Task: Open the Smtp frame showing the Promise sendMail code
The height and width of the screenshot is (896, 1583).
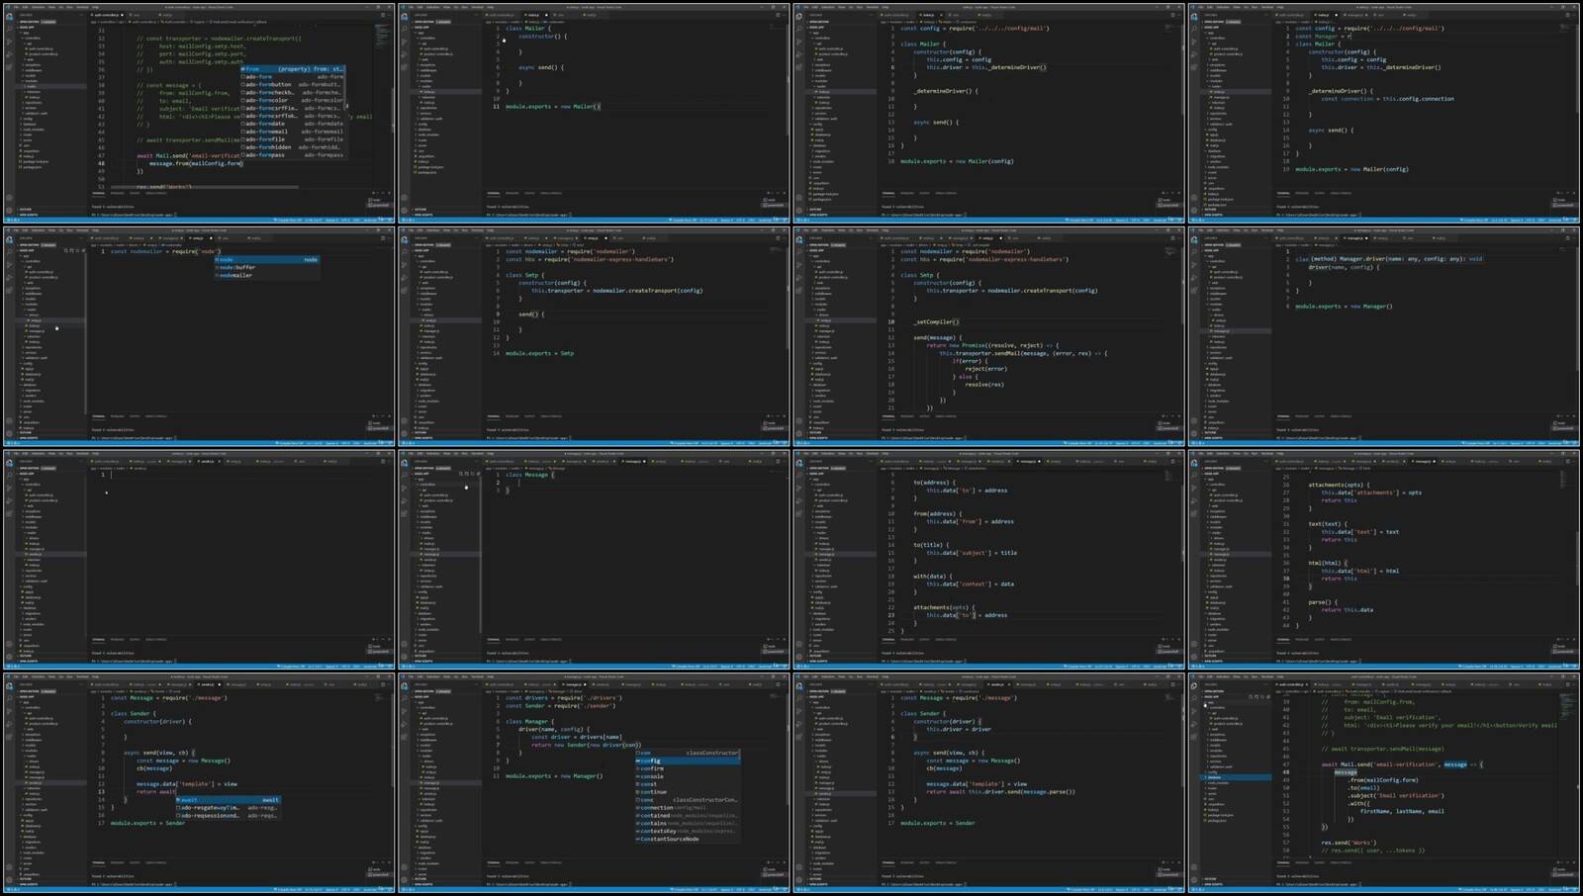Action: tap(989, 336)
